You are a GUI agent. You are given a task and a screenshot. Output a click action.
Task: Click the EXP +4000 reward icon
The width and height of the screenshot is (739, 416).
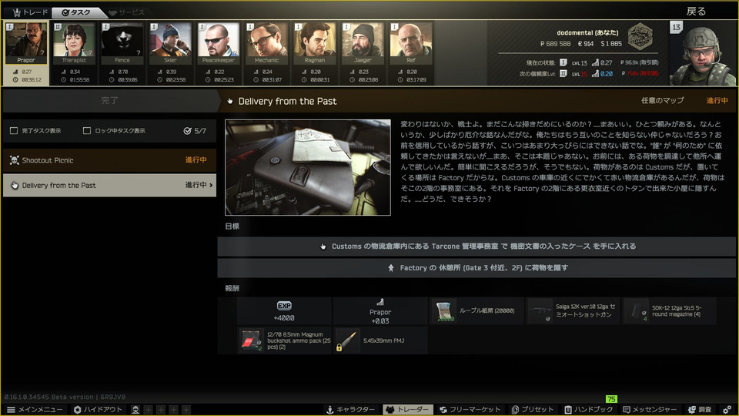284,306
